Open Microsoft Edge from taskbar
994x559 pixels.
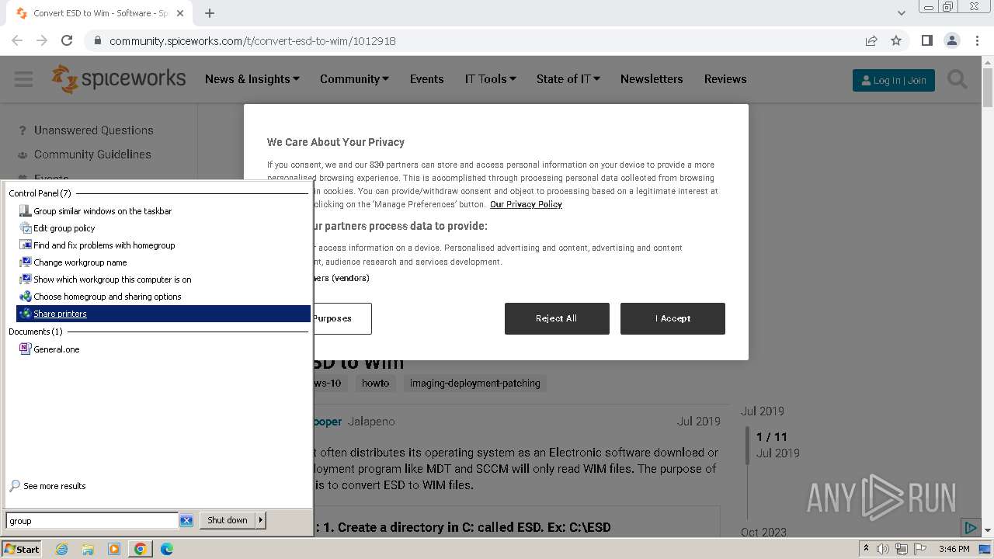167,549
